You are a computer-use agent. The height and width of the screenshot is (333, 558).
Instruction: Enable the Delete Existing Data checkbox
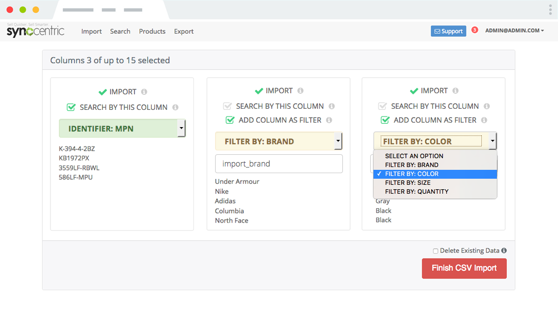tap(435, 251)
